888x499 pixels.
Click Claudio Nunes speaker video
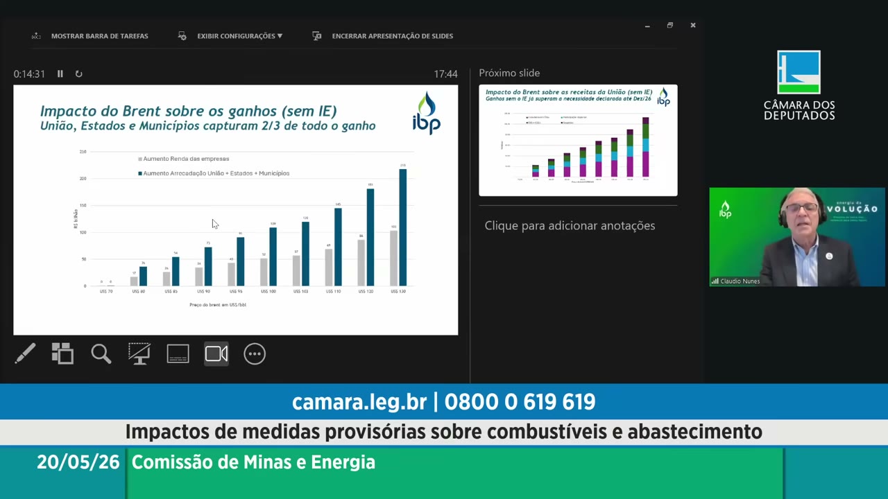(797, 237)
